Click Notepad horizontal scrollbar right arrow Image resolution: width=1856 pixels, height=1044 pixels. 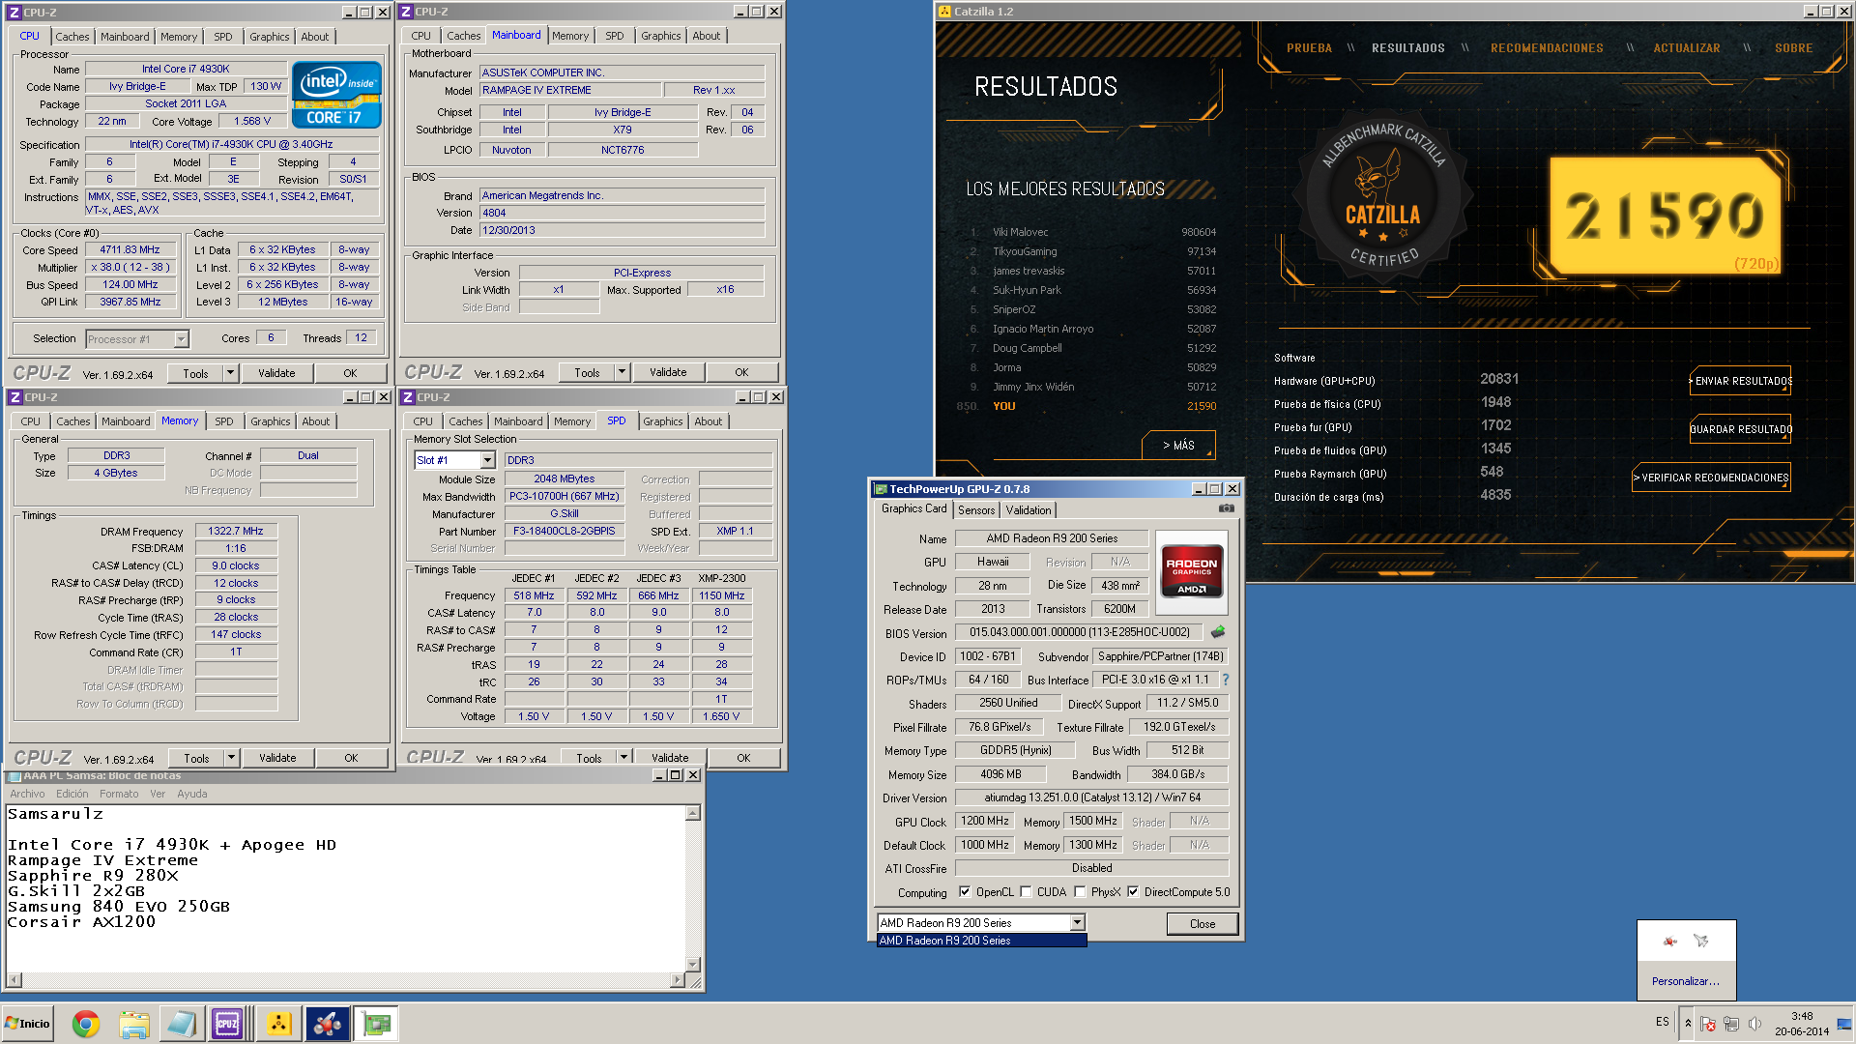tap(677, 981)
